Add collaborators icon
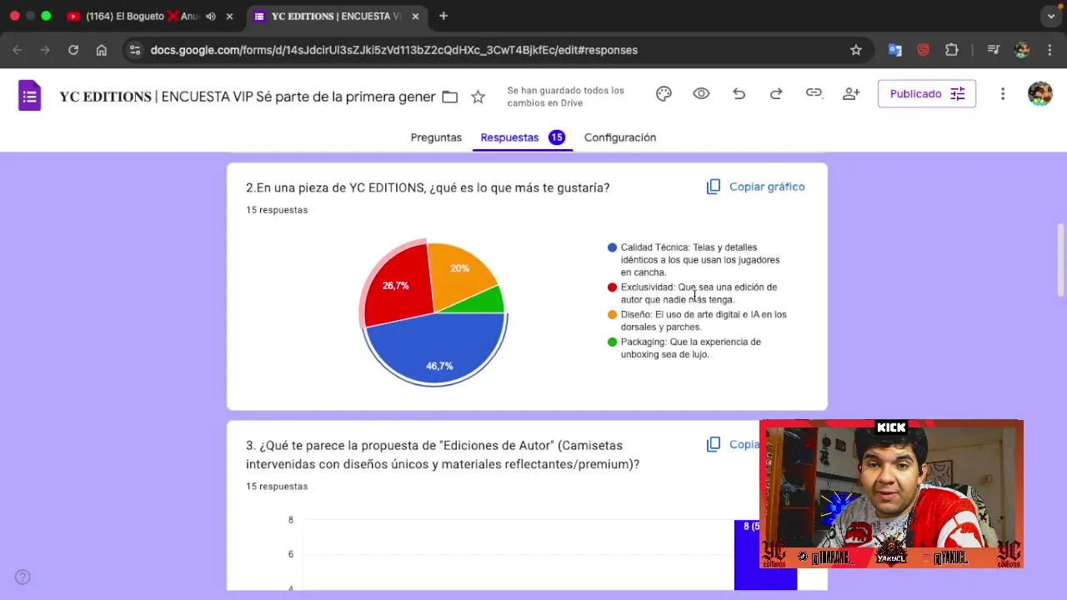 coord(851,94)
